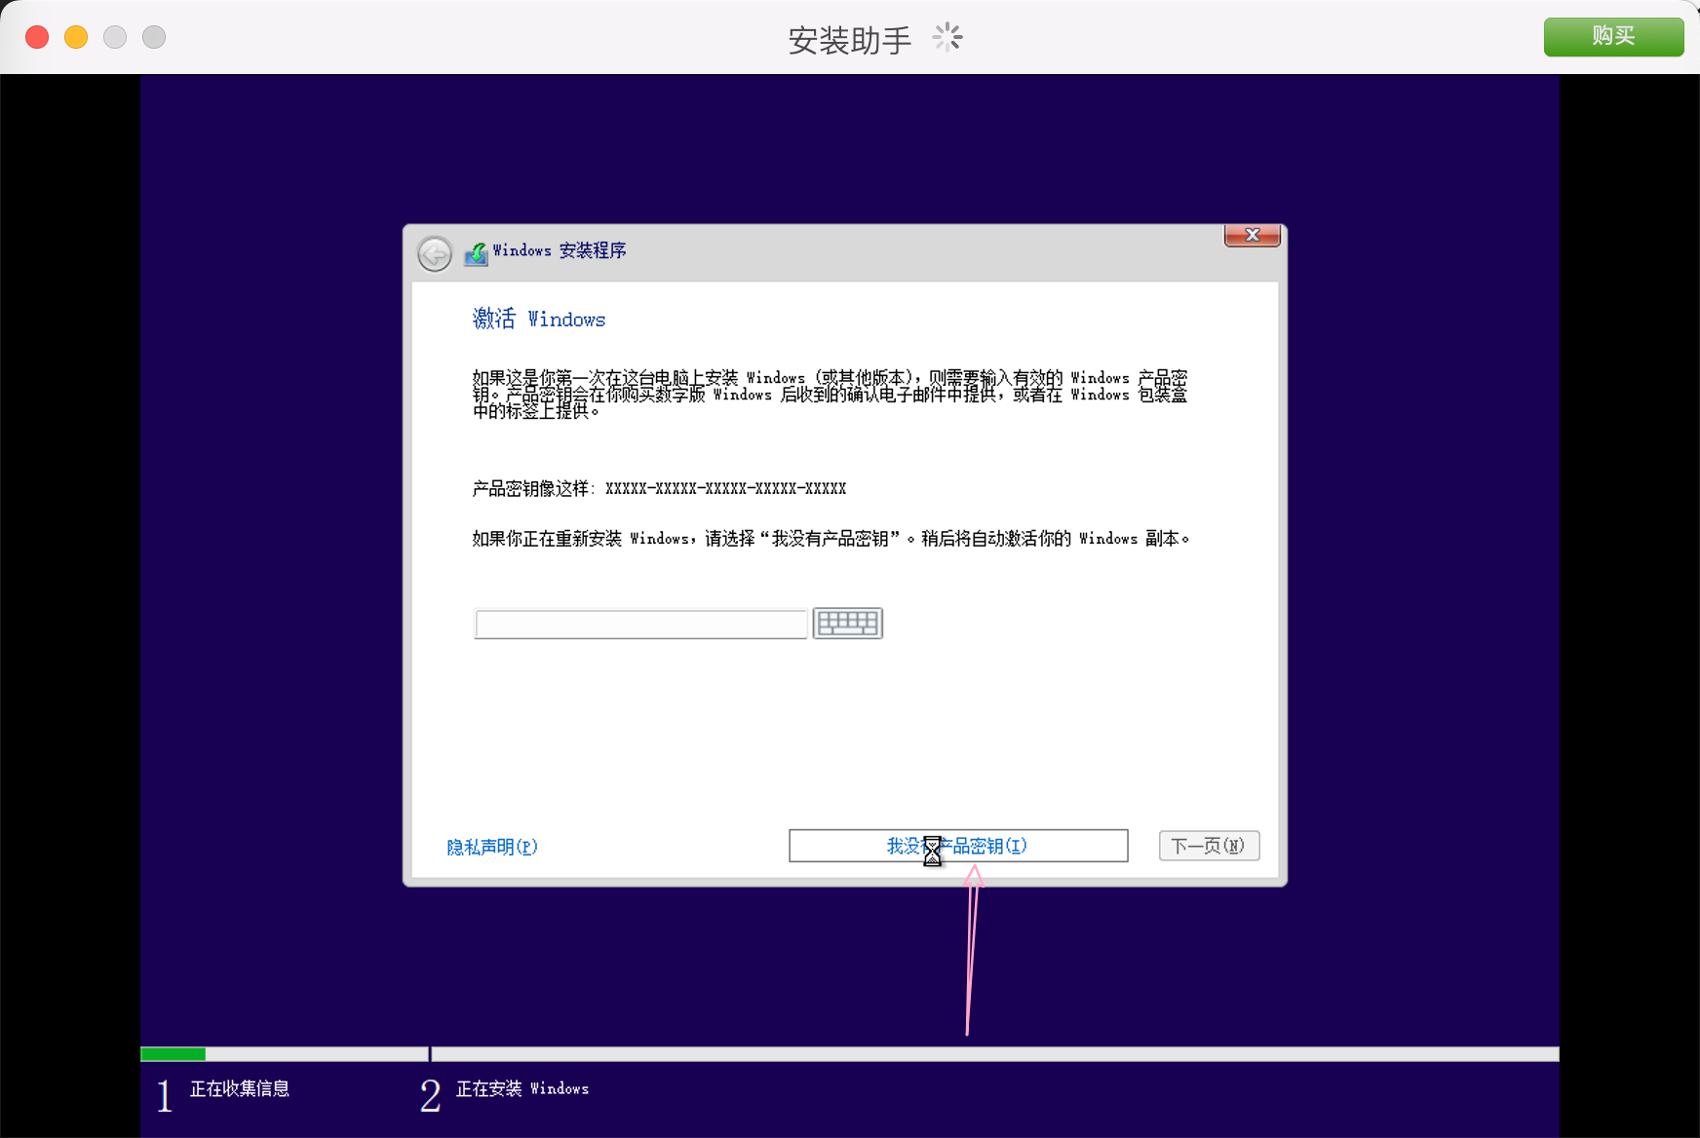The width and height of the screenshot is (1700, 1138).
Task: Click the green installation progress bar
Action: [174, 1054]
